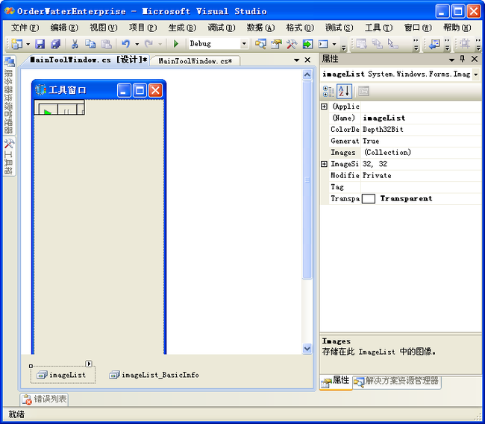Open the 错误列表 tab
The height and width of the screenshot is (424, 485).
(45, 399)
